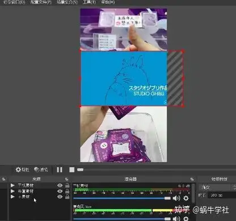236x221 pixels.
Task: Open the 停靠窗口(D) menu
Action: 14,2
